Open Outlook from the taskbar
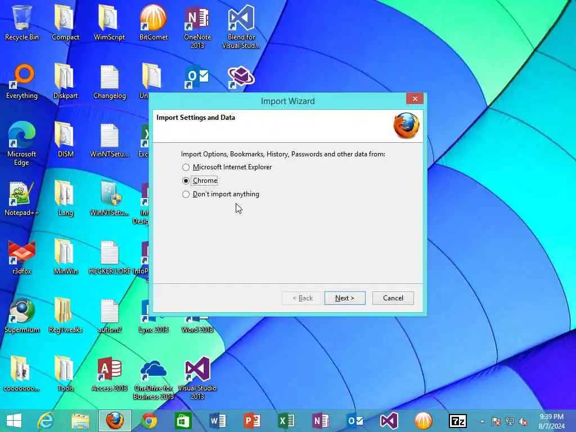The image size is (576, 432). pyautogui.click(x=355, y=421)
